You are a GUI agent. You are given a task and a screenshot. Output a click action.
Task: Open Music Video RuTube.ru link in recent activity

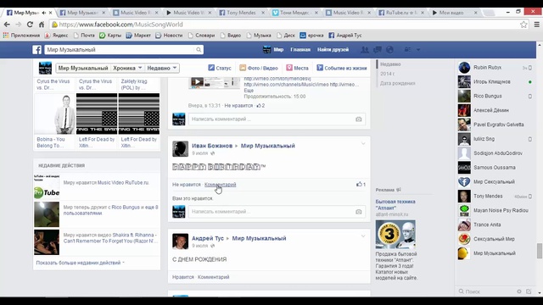(x=123, y=183)
